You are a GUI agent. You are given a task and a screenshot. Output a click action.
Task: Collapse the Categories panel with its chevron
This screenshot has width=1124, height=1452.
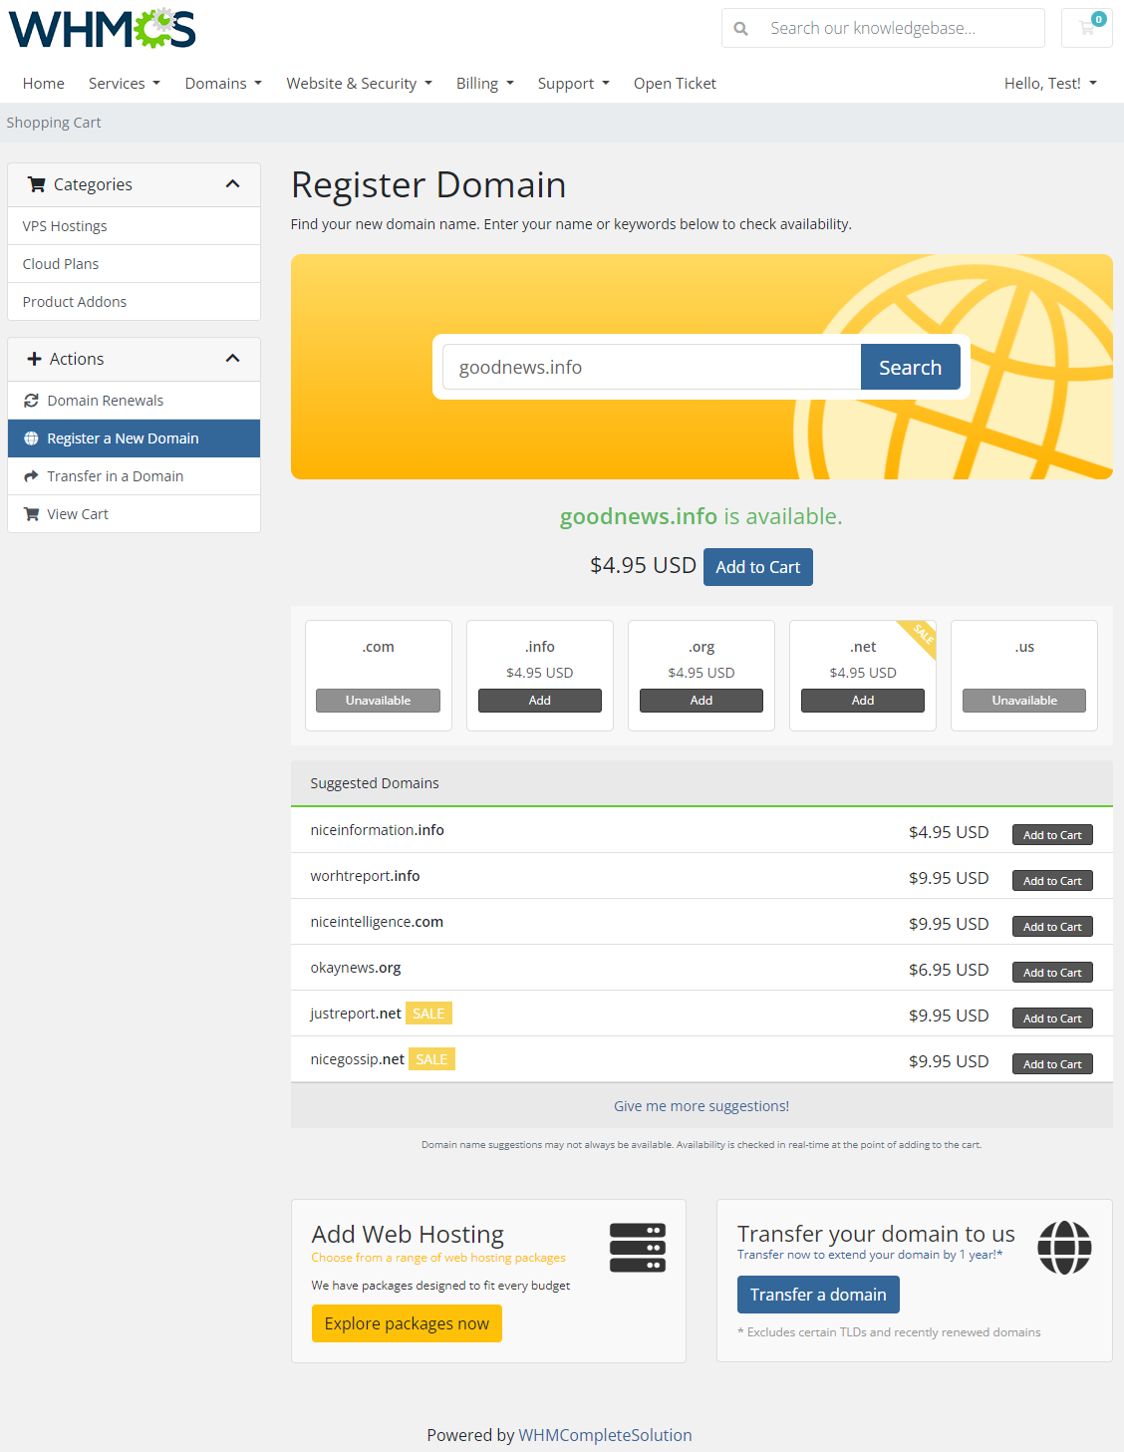[x=233, y=183]
